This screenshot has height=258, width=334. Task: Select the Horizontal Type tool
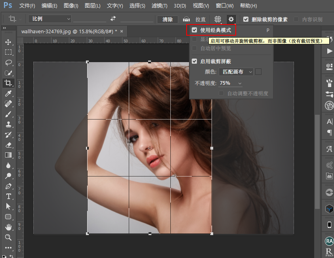[x=9, y=196]
